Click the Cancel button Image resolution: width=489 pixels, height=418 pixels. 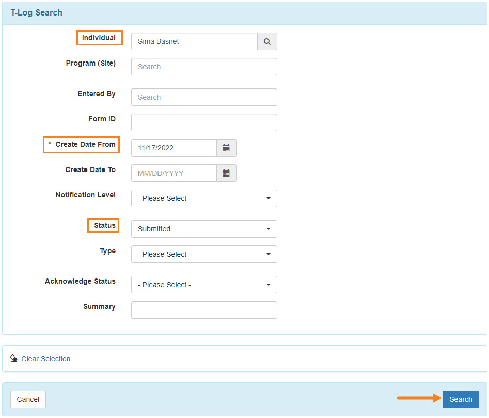(x=28, y=399)
